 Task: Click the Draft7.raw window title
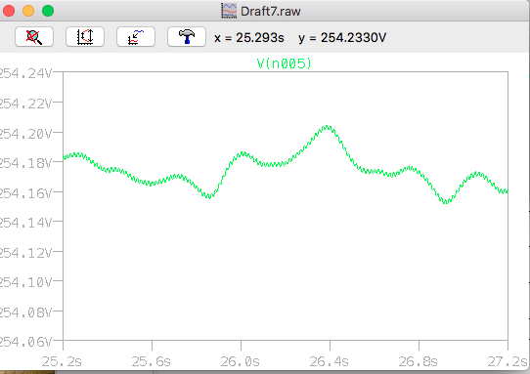click(x=271, y=11)
